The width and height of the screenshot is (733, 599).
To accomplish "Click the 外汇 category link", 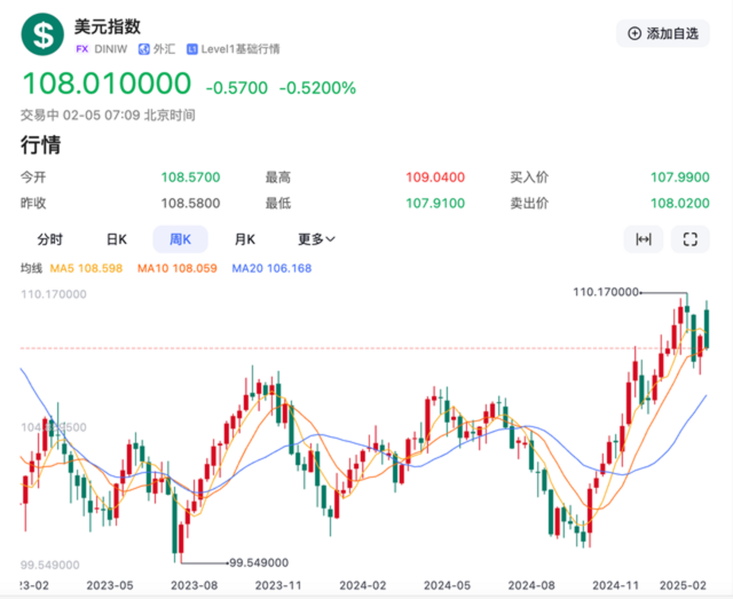I will tap(164, 49).
